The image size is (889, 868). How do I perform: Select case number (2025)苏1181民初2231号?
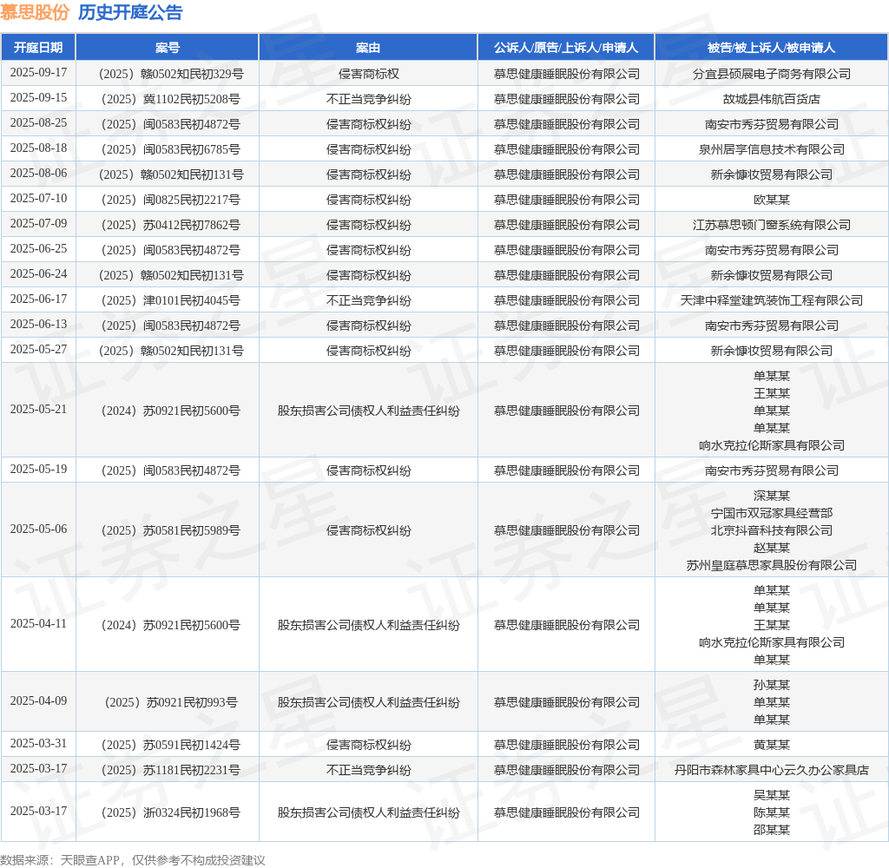pos(171,771)
